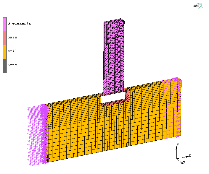Select the 'base' legend label

click(x=12, y=37)
